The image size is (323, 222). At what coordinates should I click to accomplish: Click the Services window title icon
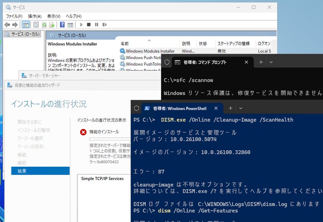8,7
